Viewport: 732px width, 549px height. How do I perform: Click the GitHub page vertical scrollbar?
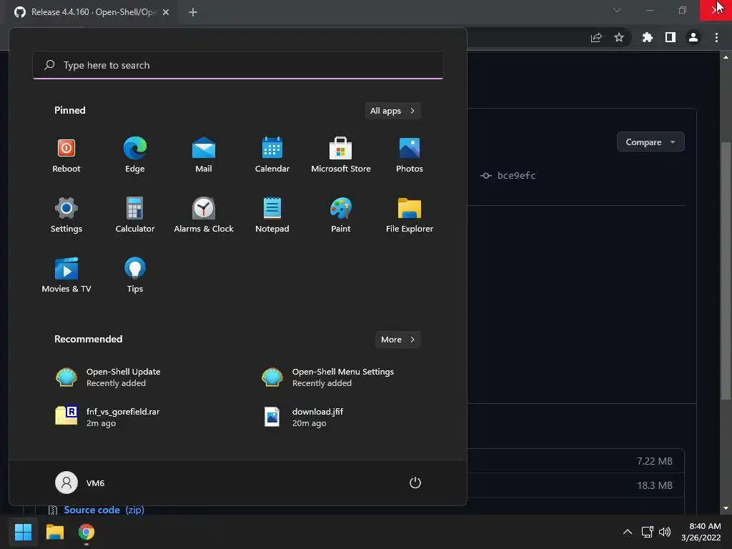(x=726, y=271)
